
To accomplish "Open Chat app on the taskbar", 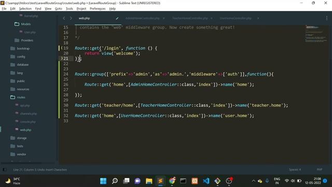I will tap(137, 181).
